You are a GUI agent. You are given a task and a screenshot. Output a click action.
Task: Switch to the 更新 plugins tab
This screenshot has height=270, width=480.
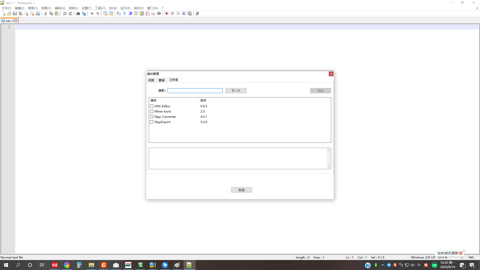tap(161, 80)
